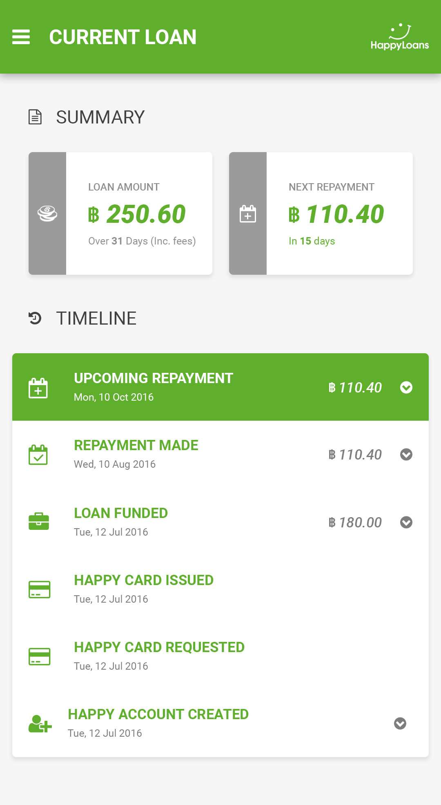The width and height of the screenshot is (441, 805).
Task: Expand the Upcoming Repayment chevron
Action: [406, 387]
